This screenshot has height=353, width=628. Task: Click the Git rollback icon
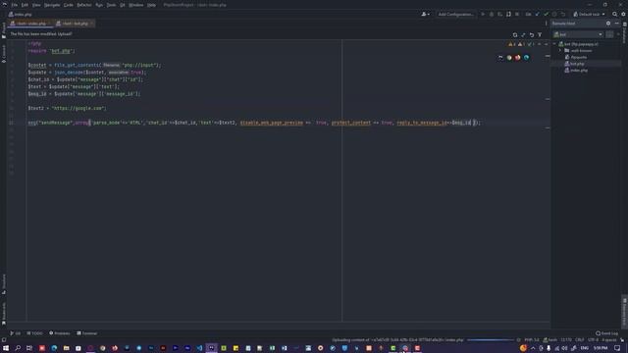pyautogui.click(x=562, y=14)
